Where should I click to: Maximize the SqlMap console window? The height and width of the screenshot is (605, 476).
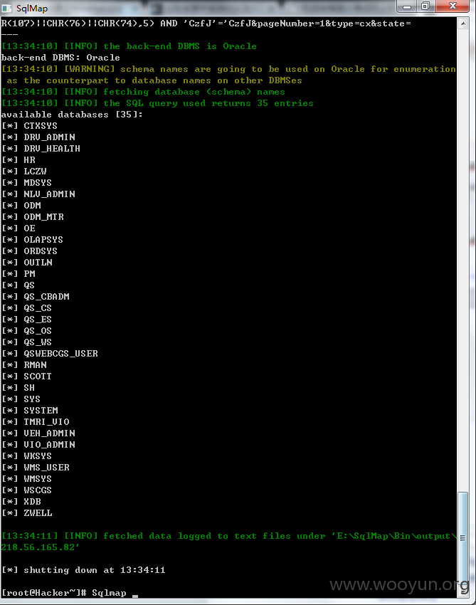coord(425,6)
